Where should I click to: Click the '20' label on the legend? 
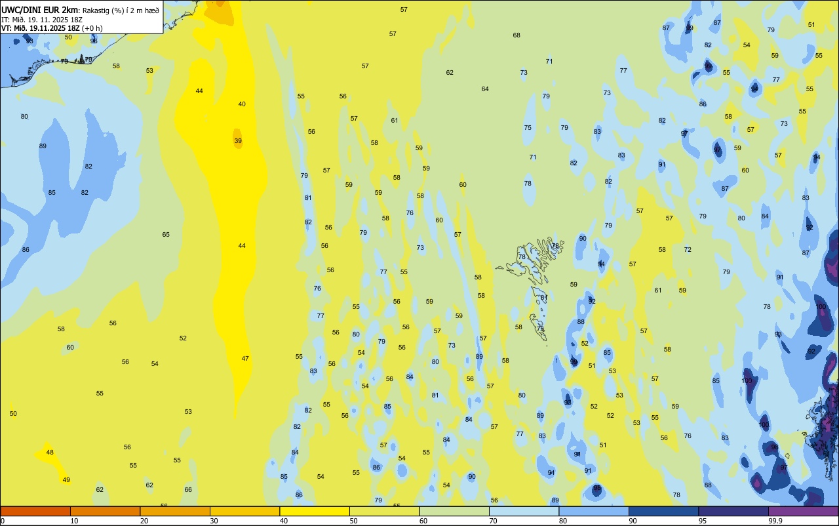144,521
